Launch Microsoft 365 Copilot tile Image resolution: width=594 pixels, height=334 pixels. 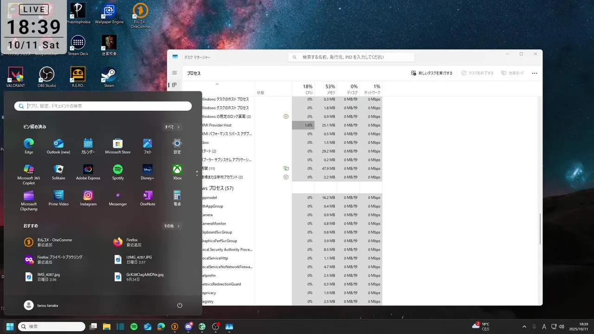29,174
